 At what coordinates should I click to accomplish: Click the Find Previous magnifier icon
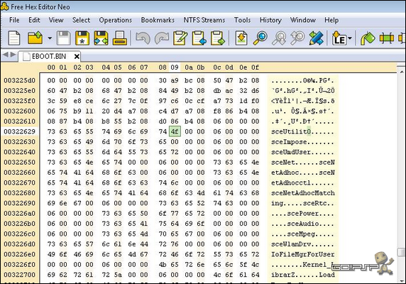279,38
